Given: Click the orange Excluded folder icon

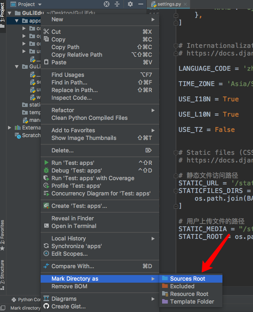Looking at the screenshot, I should (165, 286).
